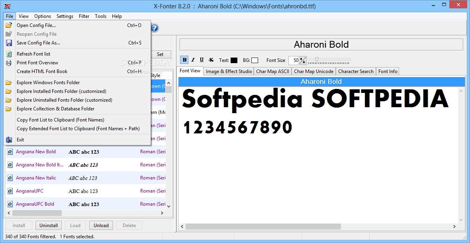This screenshot has height=243, width=470.
Task: Click font list scroll up arrow
Action: (169, 83)
